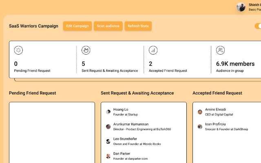
Task: Click the hand gesture icon above 5
Action: click(x=86, y=50)
